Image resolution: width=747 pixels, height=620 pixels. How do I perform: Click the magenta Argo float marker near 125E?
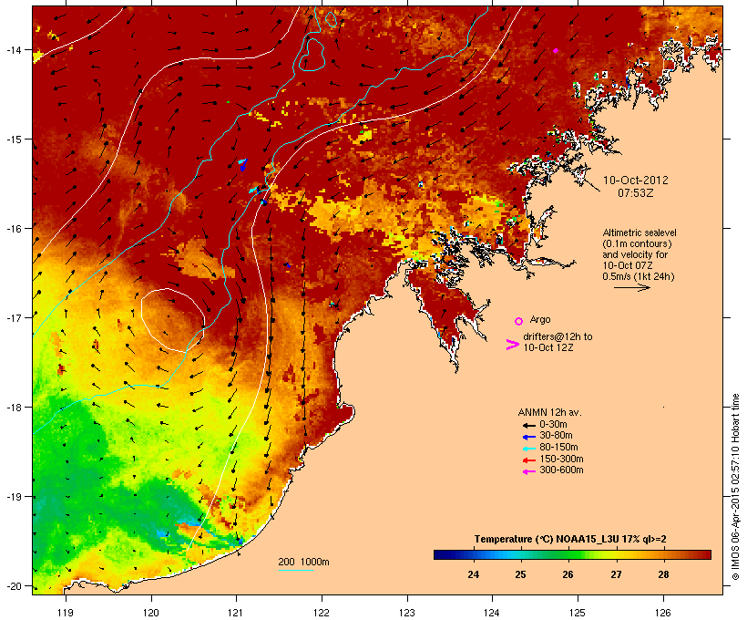click(x=556, y=50)
